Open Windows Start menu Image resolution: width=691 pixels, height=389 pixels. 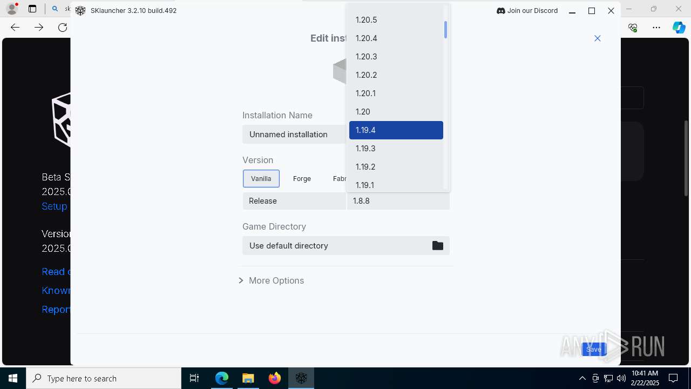13,378
